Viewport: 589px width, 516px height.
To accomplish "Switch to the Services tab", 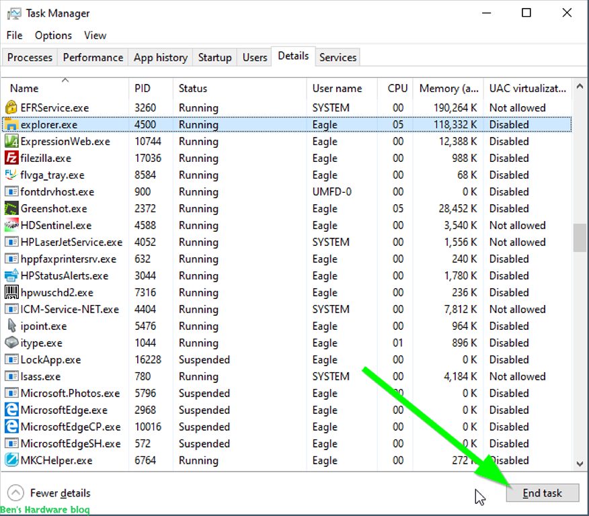I will pyautogui.click(x=338, y=57).
